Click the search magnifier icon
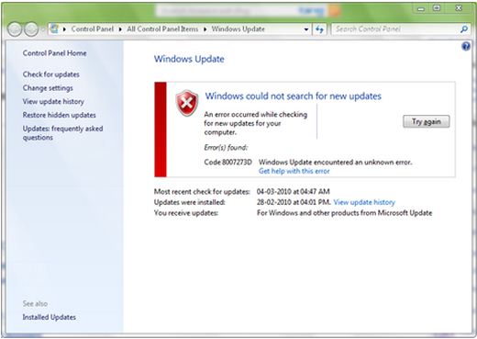The image size is (477, 339). (x=464, y=29)
